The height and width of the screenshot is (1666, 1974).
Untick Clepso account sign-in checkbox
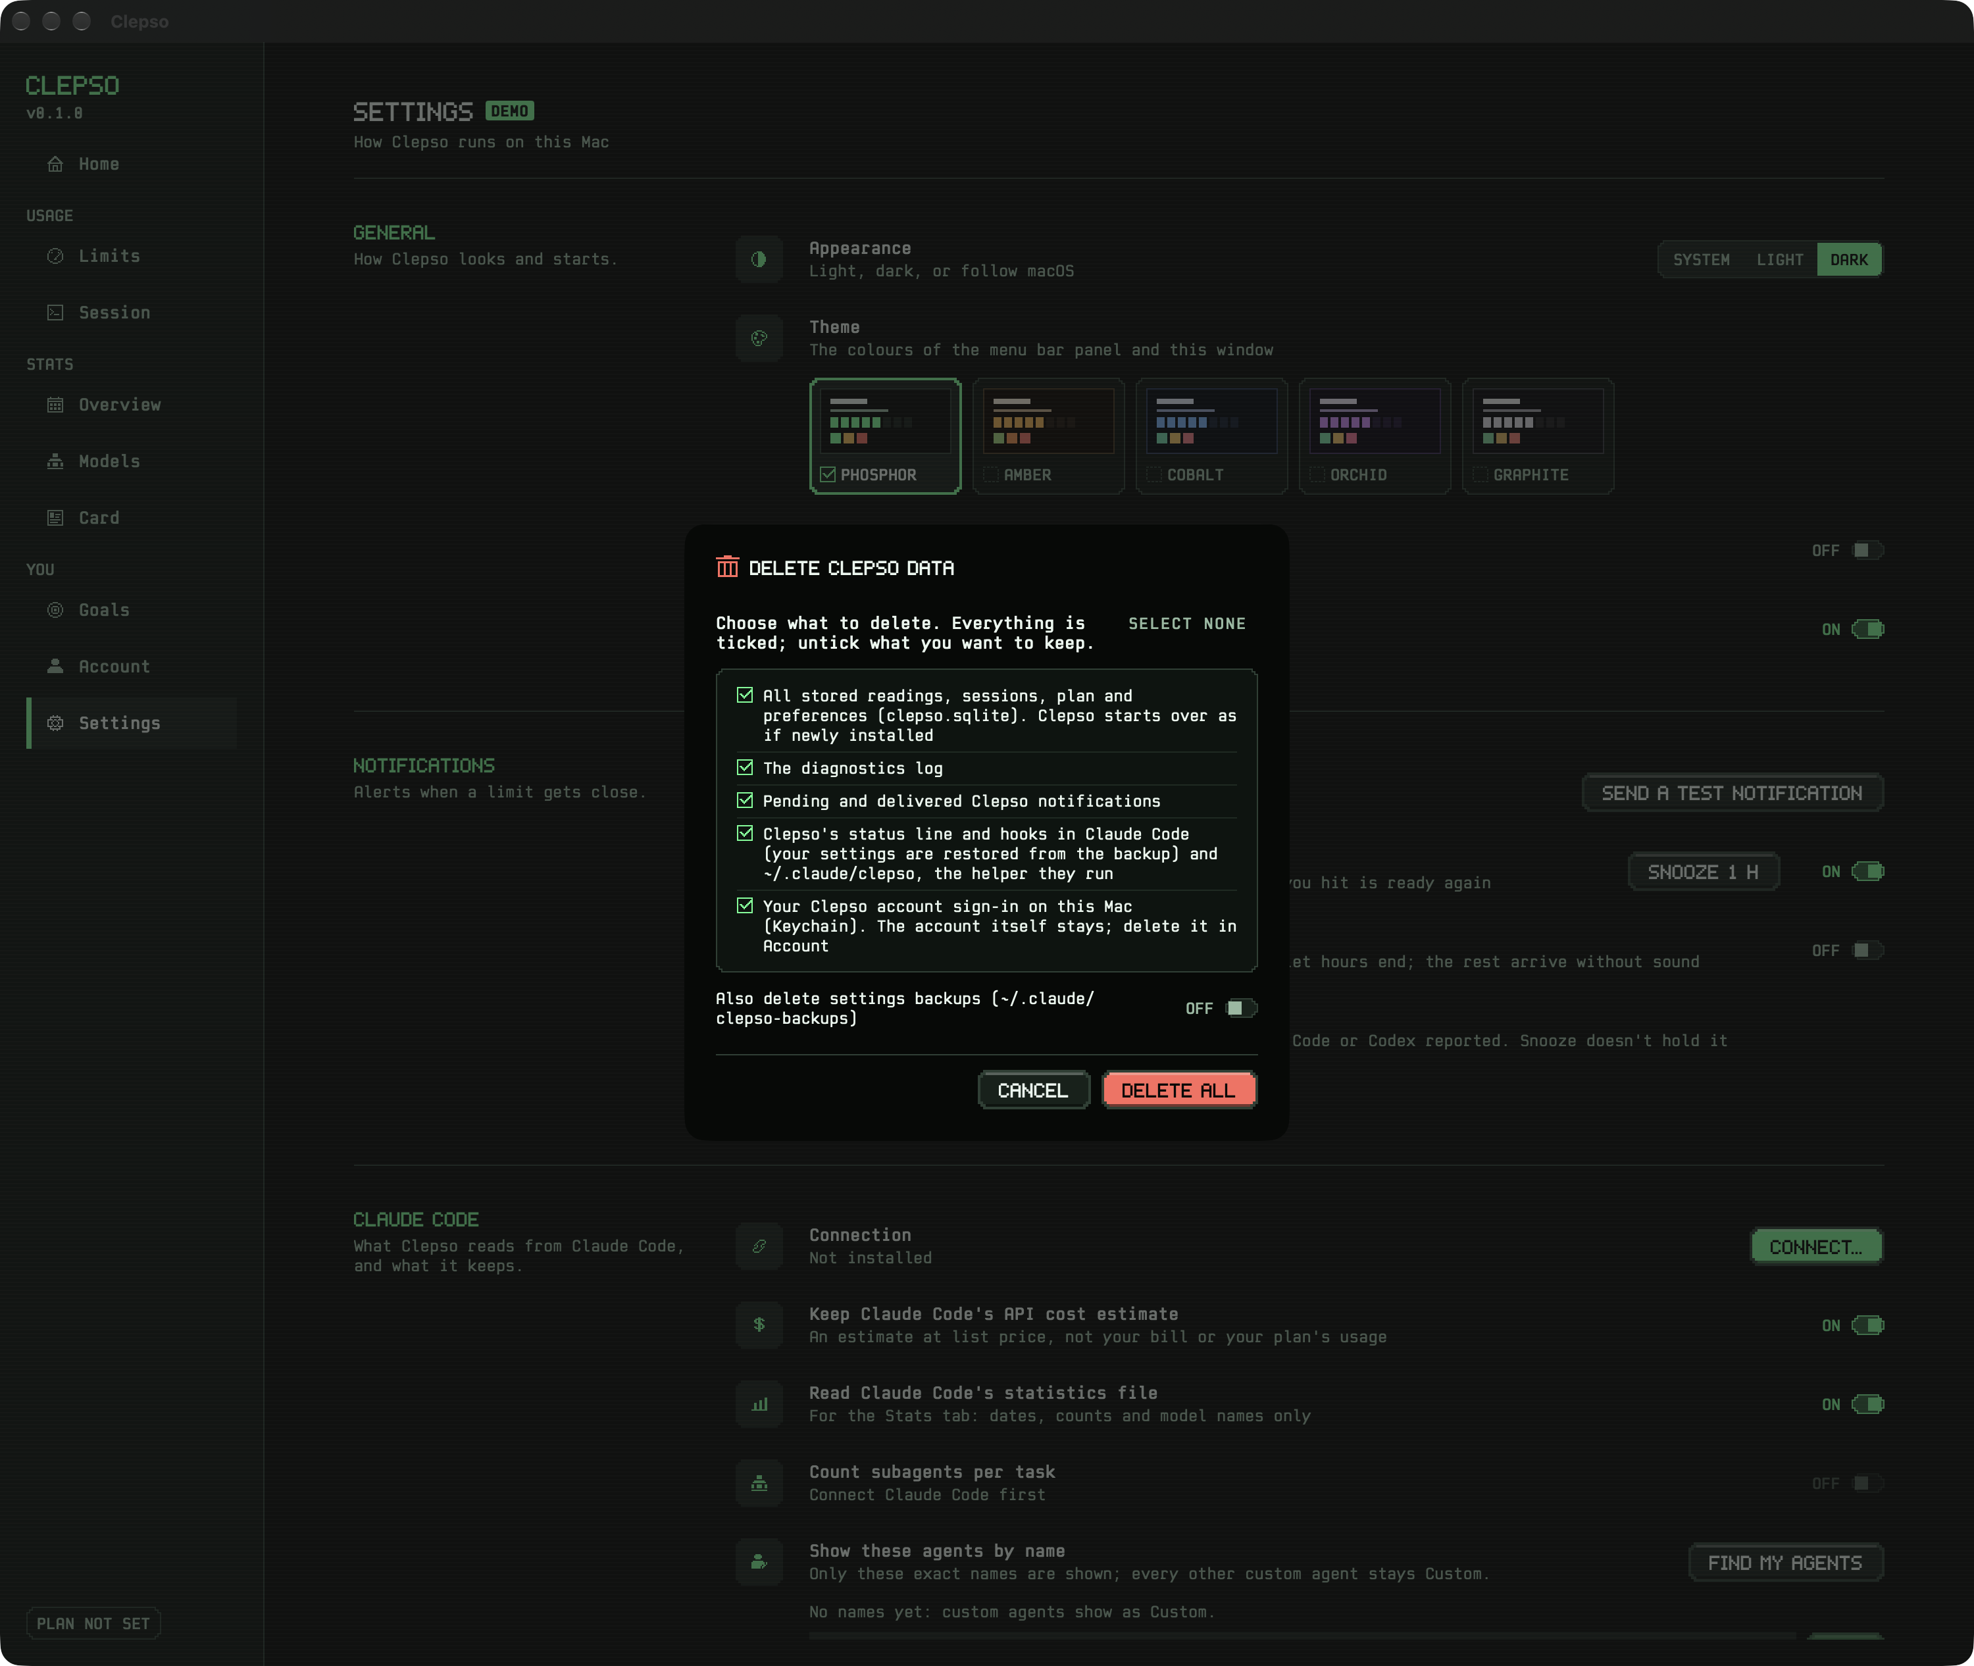click(746, 906)
